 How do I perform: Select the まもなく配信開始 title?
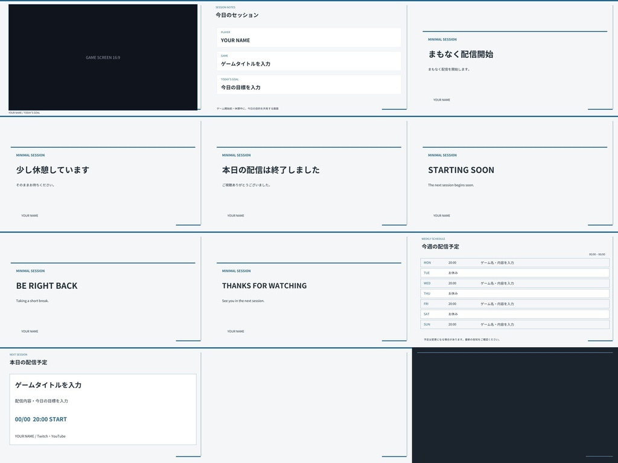coord(460,54)
